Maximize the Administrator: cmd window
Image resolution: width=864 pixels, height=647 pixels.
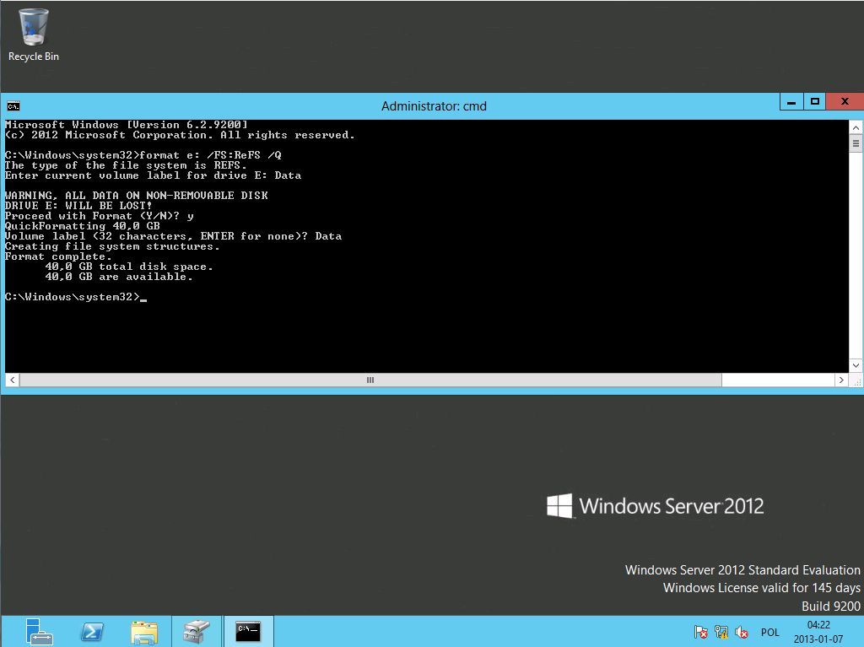coord(815,101)
